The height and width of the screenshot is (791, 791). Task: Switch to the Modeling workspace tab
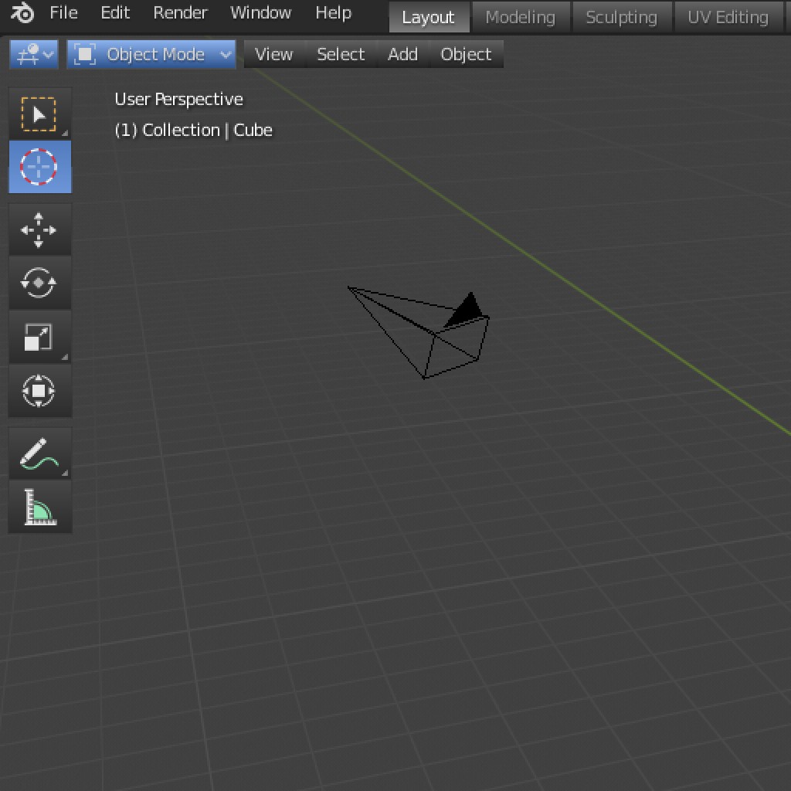520,17
